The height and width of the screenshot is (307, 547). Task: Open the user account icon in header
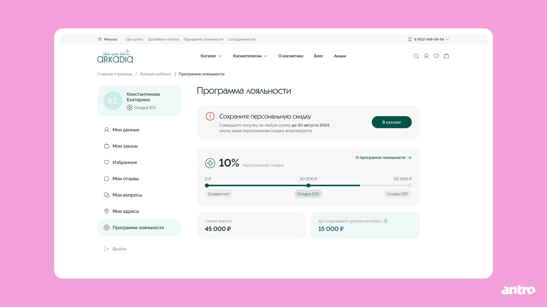(x=426, y=56)
